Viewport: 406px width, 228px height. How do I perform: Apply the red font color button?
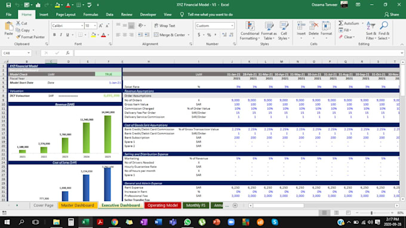pyautogui.click(x=103, y=35)
